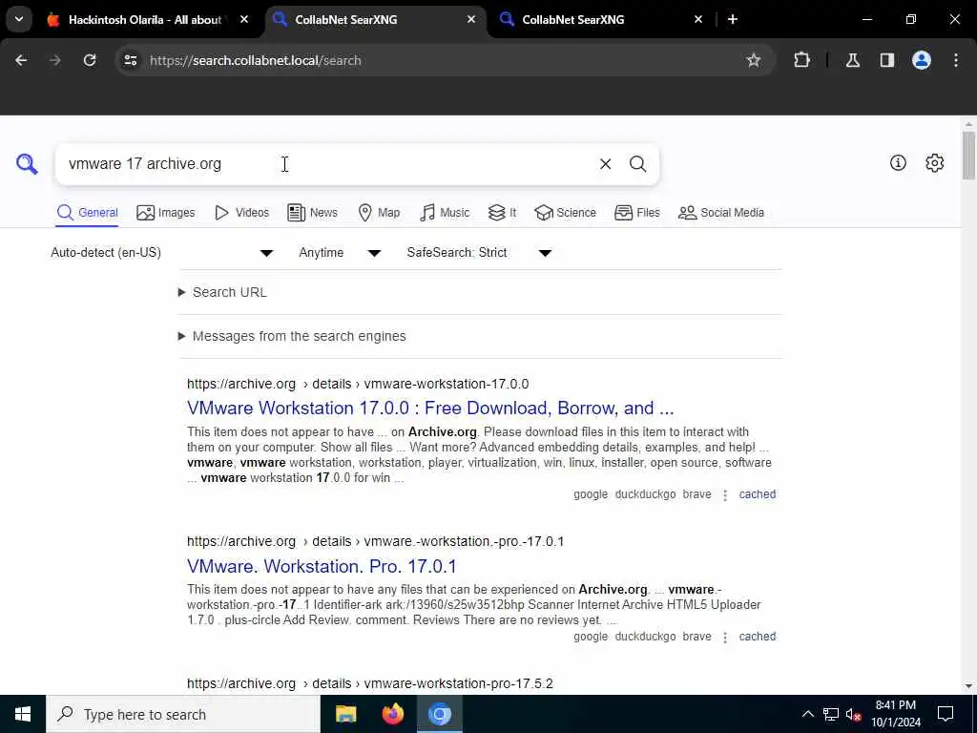Viewport: 977px width, 733px height.
Task: Open SearXNG preferences gear icon
Action: click(934, 162)
